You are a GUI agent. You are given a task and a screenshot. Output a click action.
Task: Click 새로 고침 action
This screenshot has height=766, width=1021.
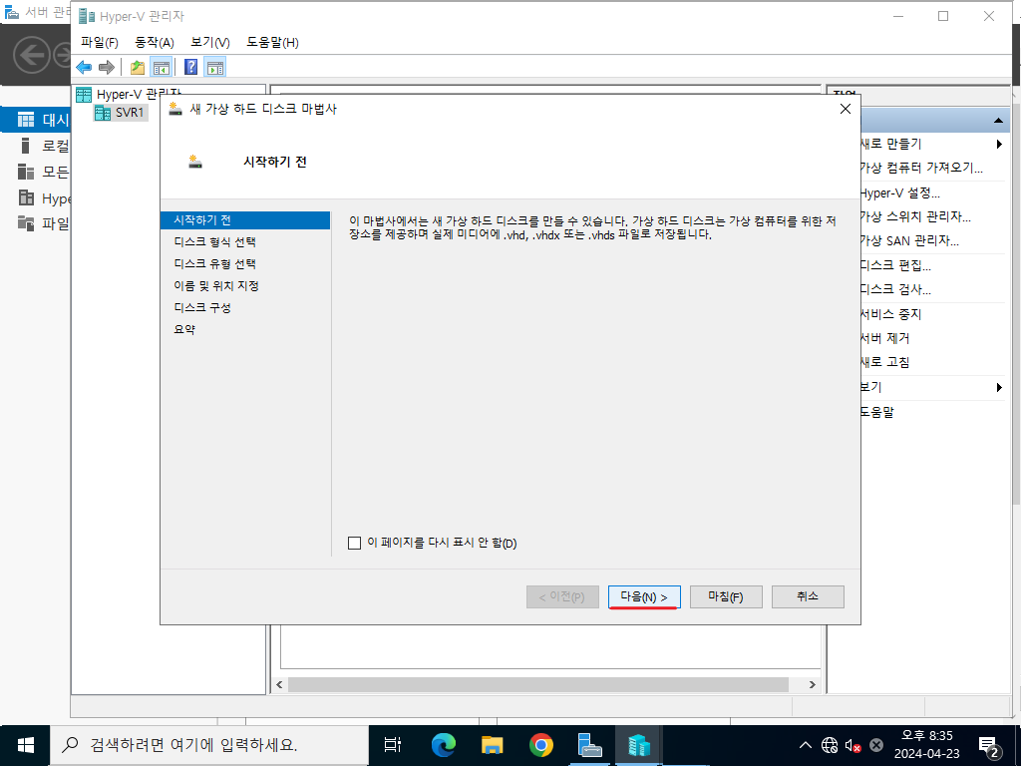pos(885,363)
